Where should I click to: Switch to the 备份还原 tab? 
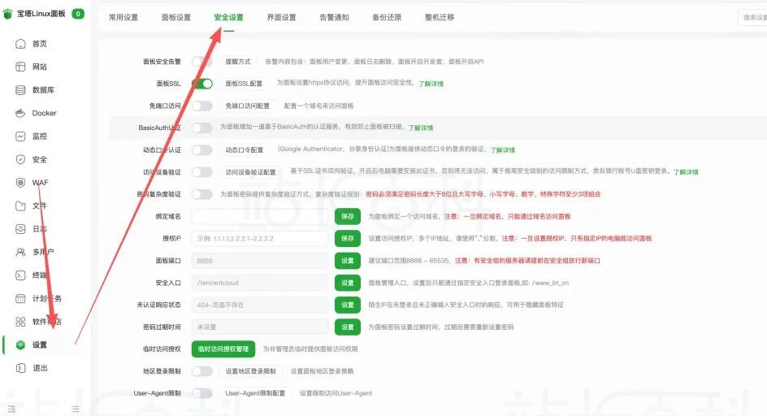[387, 17]
